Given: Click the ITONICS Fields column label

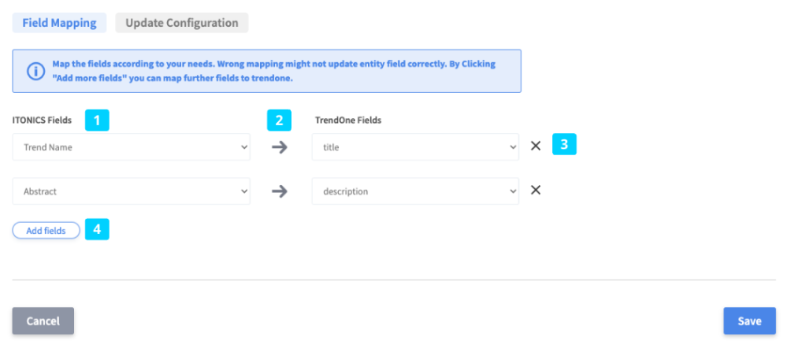Looking at the screenshot, I should [43, 121].
